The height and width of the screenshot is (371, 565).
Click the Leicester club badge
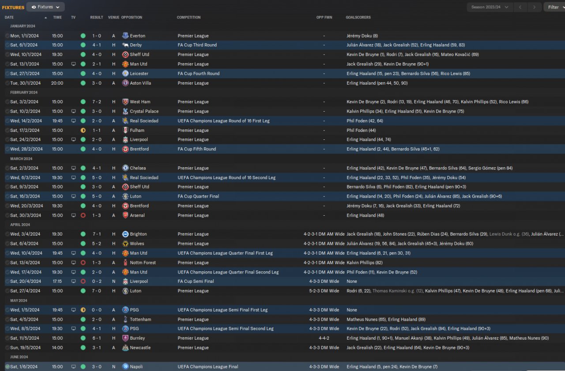point(125,74)
